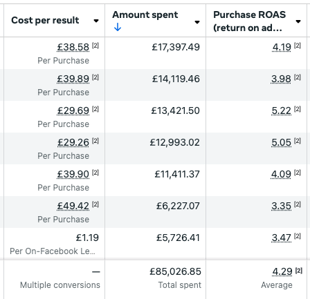
Task: Click the 4.29 average ROAS total
Action: pyautogui.click(x=282, y=271)
